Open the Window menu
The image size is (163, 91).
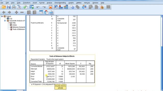point(95,3)
